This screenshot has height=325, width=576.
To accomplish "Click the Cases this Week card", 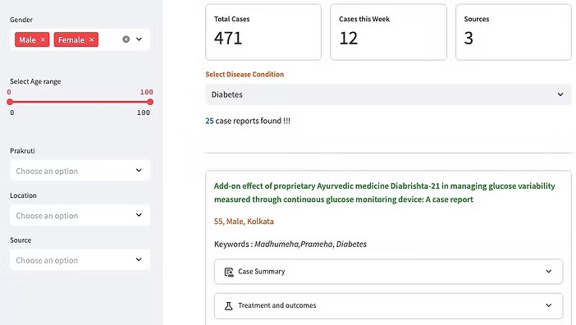I will pos(388,32).
